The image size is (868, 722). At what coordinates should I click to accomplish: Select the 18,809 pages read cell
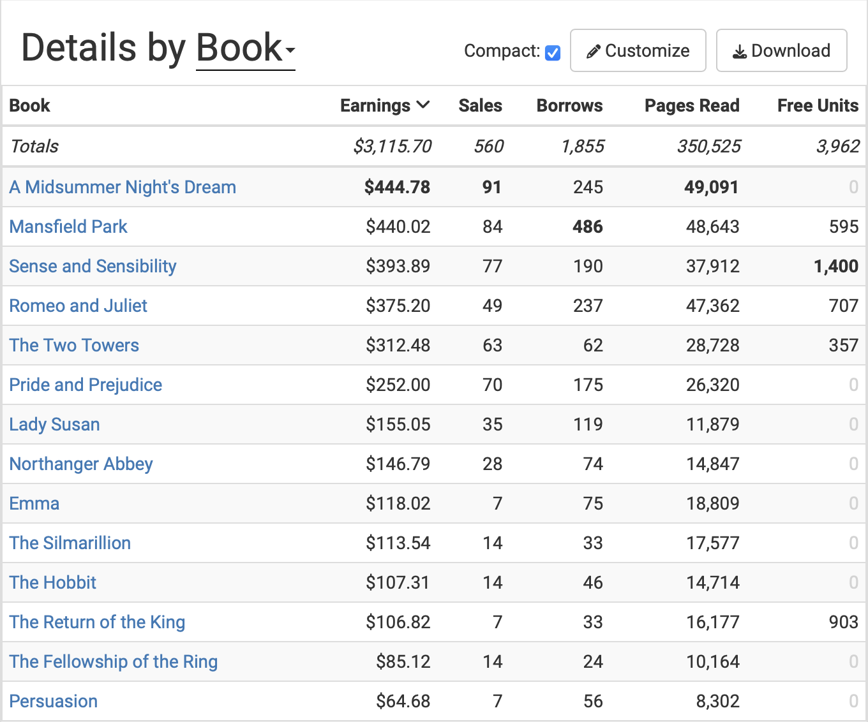point(712,503)
